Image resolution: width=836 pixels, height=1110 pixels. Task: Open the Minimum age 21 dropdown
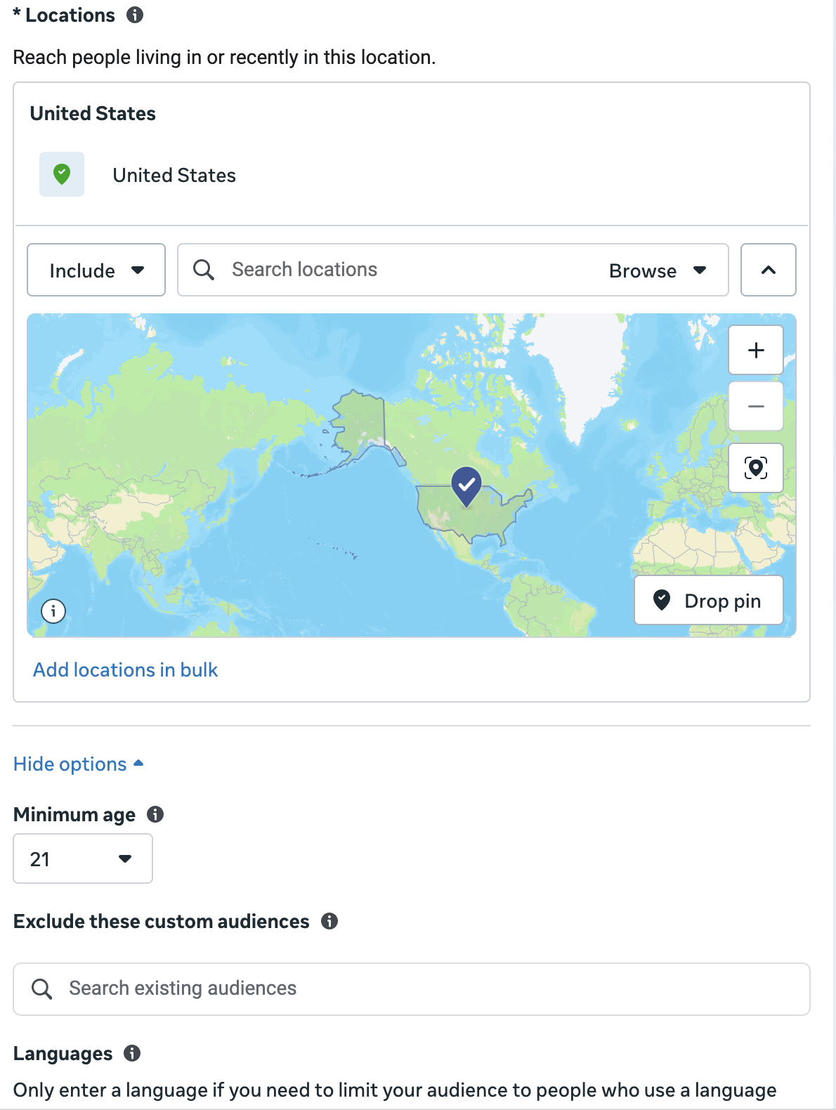(x=83, y=858)
